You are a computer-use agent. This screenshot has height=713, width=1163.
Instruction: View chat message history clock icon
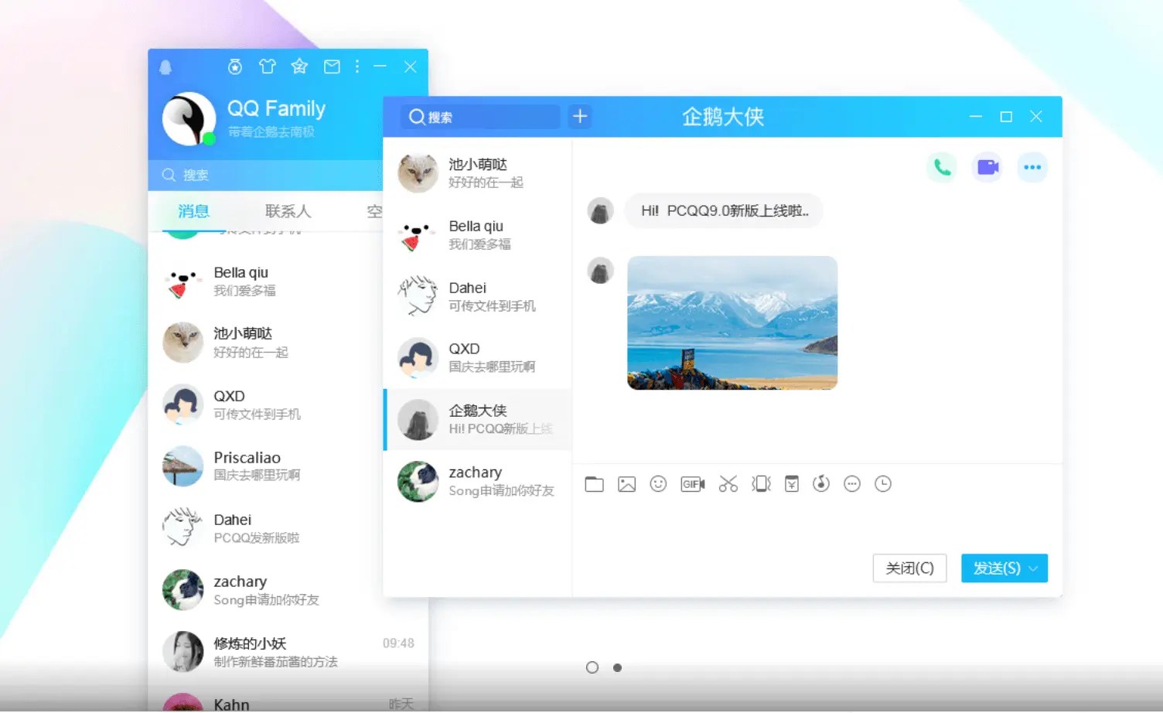point(882,484)
